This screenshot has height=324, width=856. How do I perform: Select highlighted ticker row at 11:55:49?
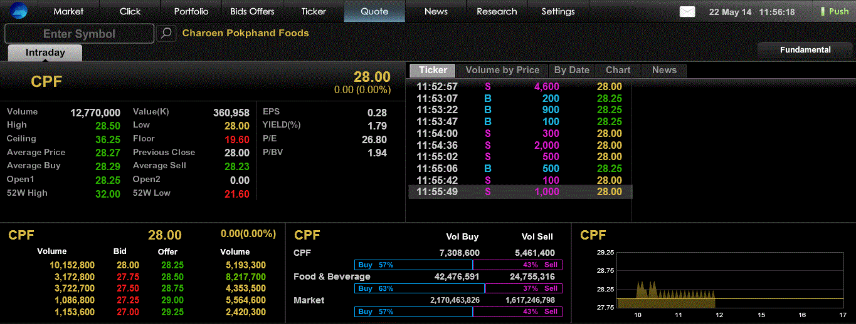(520, 192)
